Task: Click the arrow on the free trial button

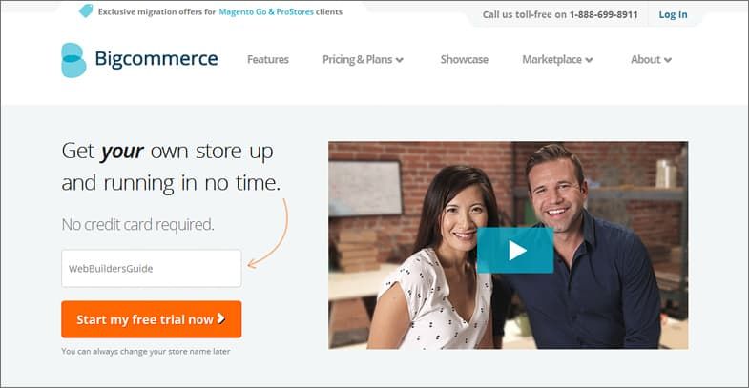Action: (x=220, y=318)
